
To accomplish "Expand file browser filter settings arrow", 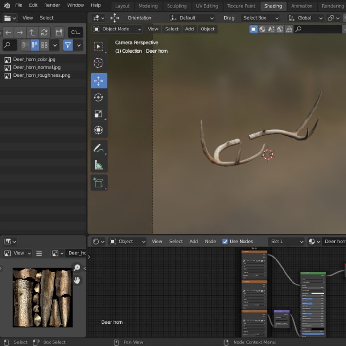I will coord(79,45).
